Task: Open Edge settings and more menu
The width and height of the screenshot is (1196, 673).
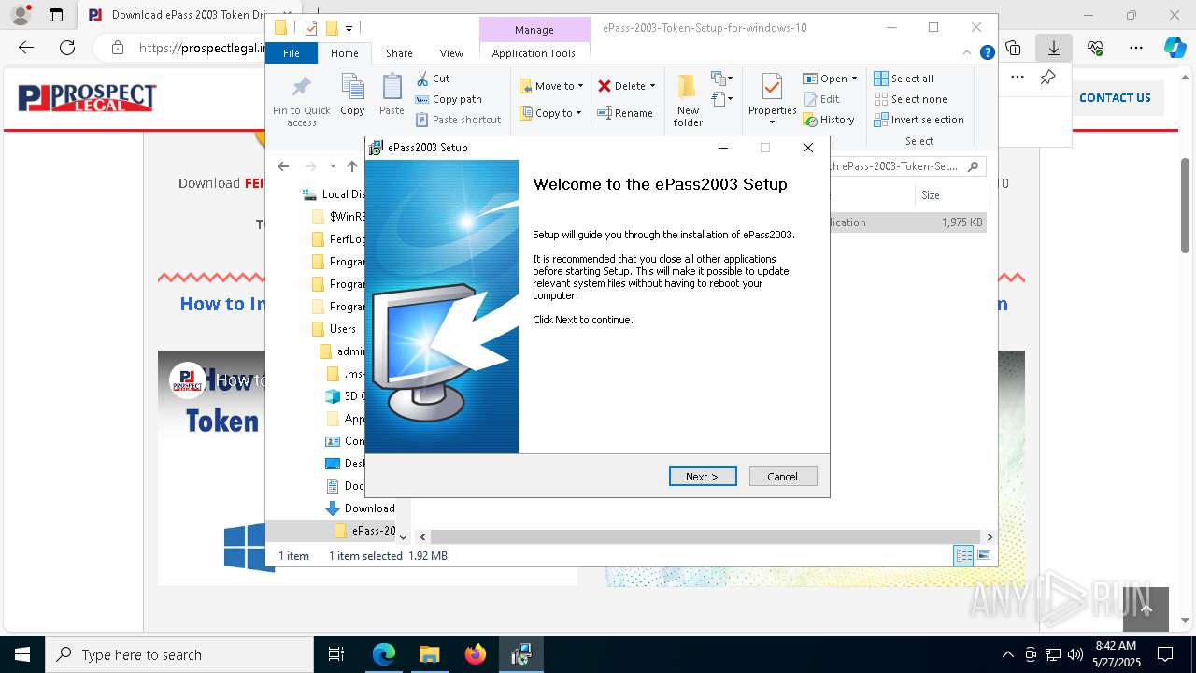Action: (1136, 48)
